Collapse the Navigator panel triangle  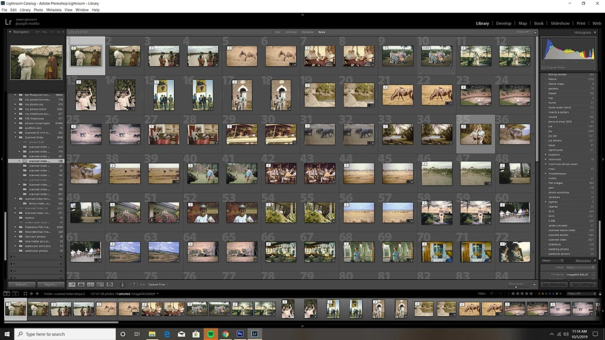pos(10,32)
